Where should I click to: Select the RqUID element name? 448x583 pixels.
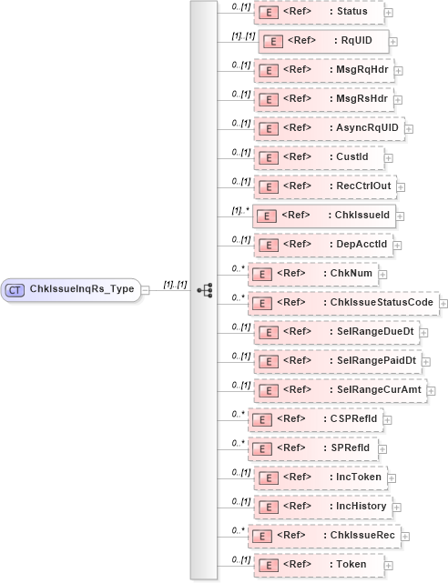[356, 40]
